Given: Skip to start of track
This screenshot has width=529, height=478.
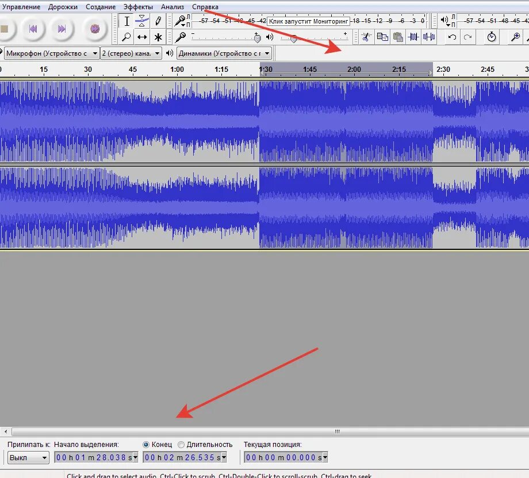Looking at the screenshot, I should [33, 29].
